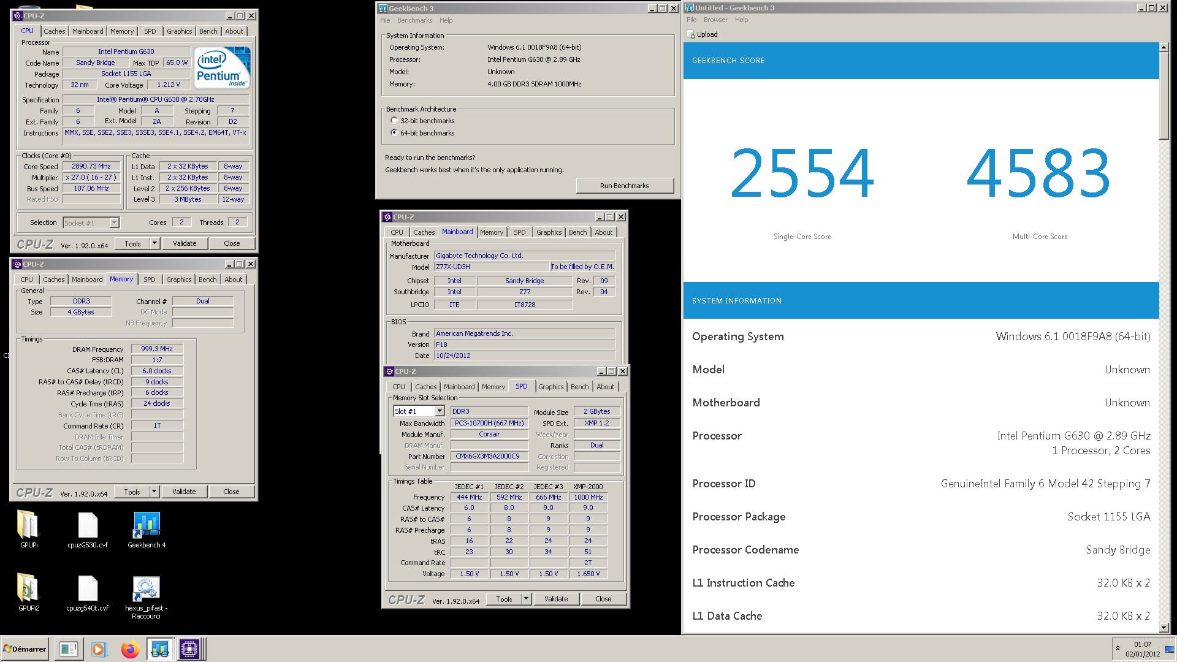Open CPU tab in the CPU-Z Mainboard window

[397, 232]
